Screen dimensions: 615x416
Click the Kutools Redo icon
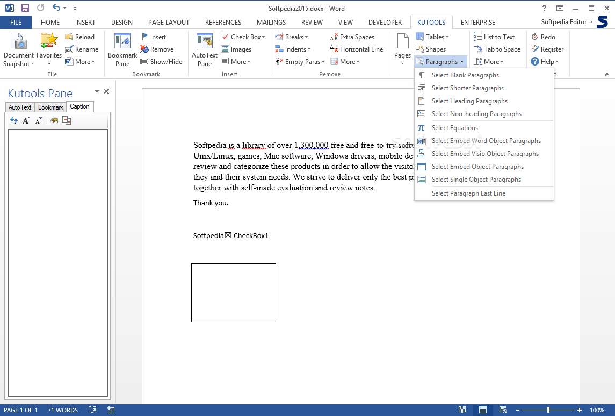tap(534, 37)
